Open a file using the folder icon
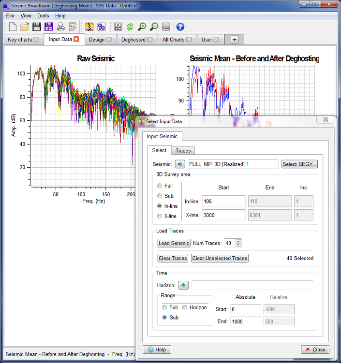 tap(25, 27)
